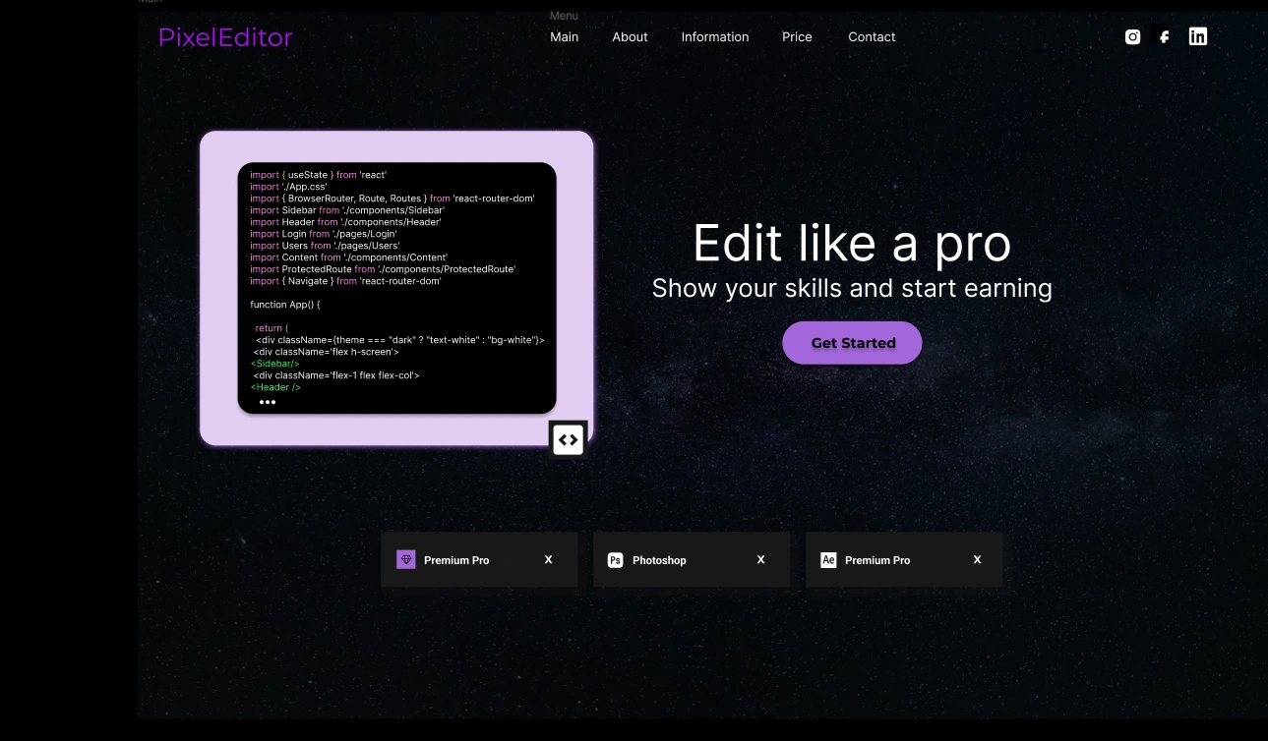This screenshot has height=741, width=1268.
Task: Click the "className='flex-1 flex flex-col'" code line
Action: coord(336,375)
